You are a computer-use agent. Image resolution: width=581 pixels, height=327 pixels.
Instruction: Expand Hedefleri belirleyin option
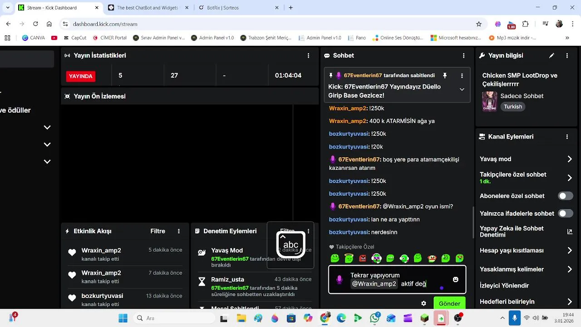point(570,302)
